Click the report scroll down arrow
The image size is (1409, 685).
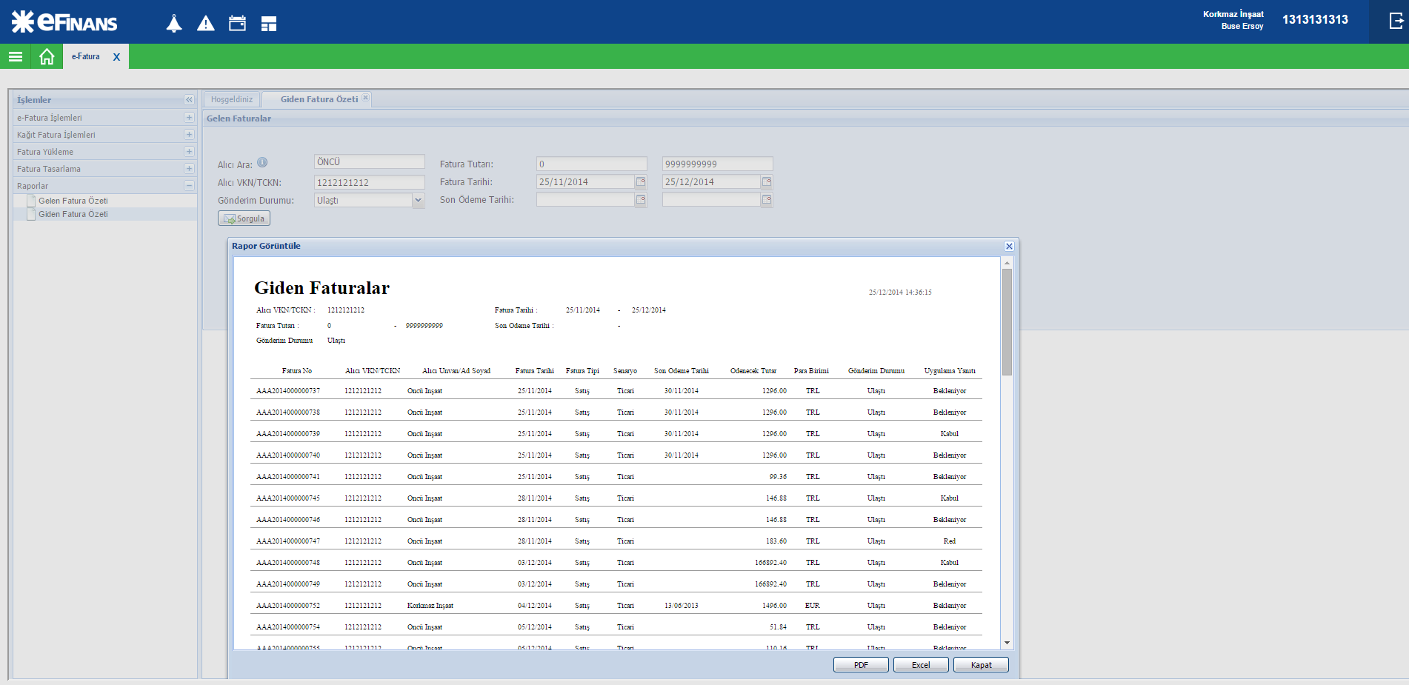click(1007, 643)
